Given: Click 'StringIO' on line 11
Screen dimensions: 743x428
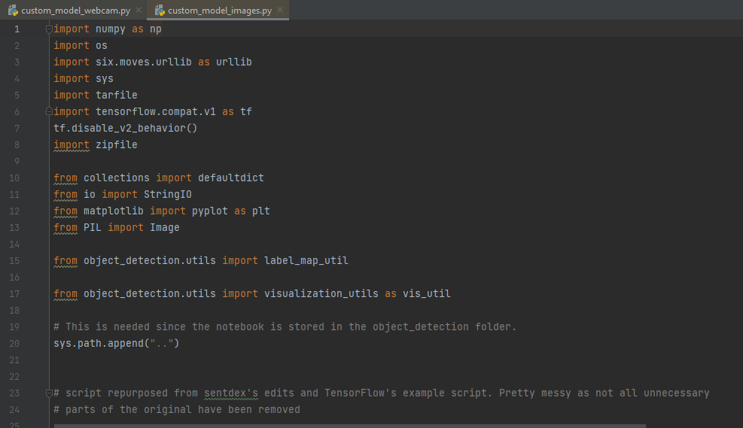Looking at the screenshot, I should pos(168,195).
